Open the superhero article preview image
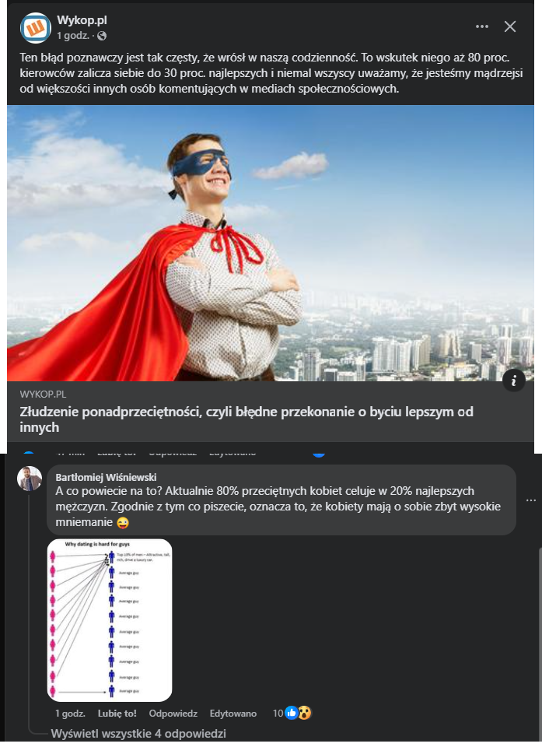This screenshot has height=747, width=542. coord(271,243)
